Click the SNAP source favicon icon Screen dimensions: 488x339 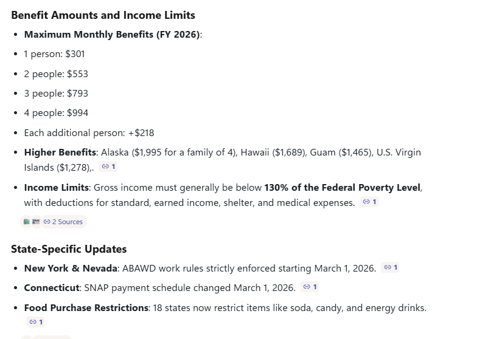pos(35,222)
